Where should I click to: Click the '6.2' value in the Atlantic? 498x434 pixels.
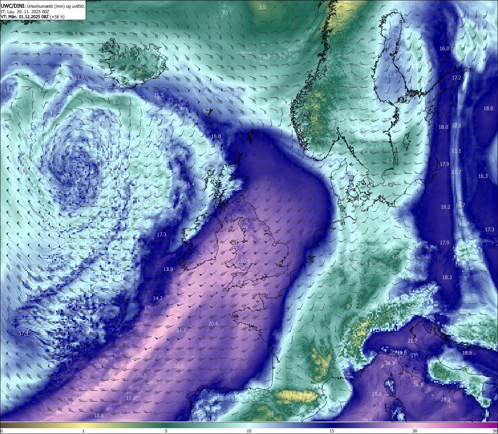click(116, 102)
